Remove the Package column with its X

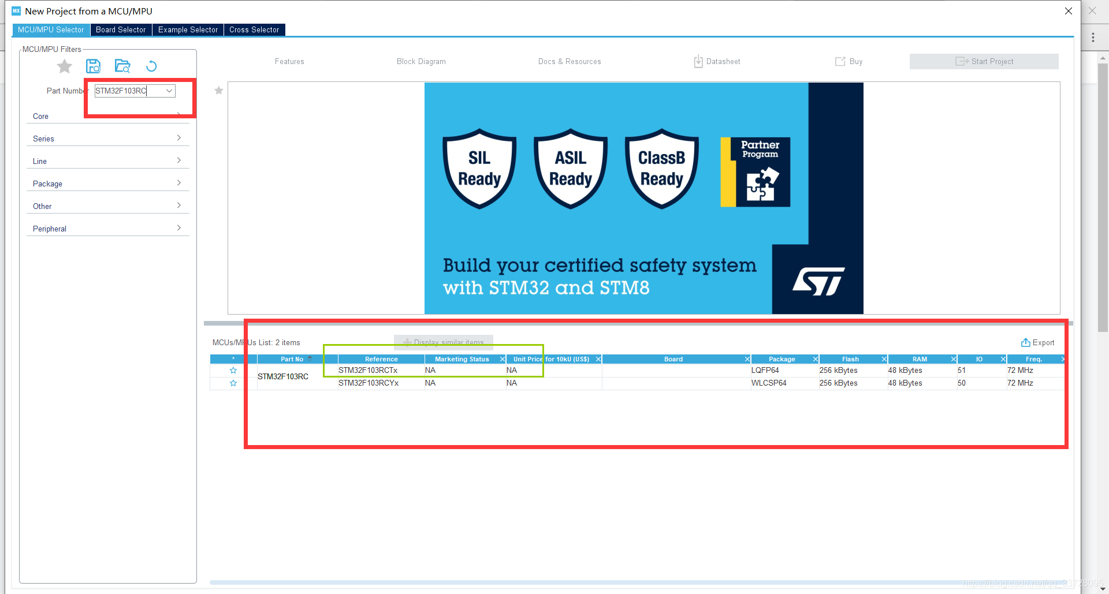click(815, 359)
